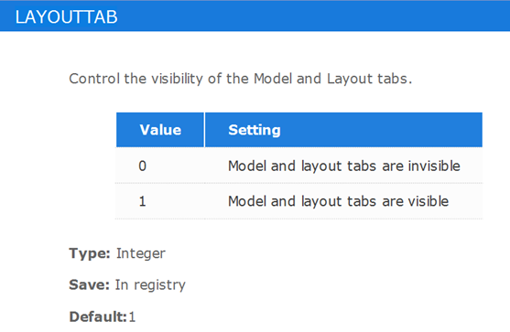Click the Integer type value
The image size is (510, 332).
[141, 253]
